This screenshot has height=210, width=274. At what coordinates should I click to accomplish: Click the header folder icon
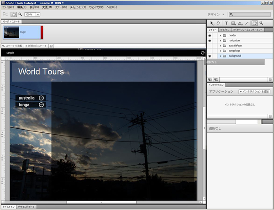coord(225,36)
